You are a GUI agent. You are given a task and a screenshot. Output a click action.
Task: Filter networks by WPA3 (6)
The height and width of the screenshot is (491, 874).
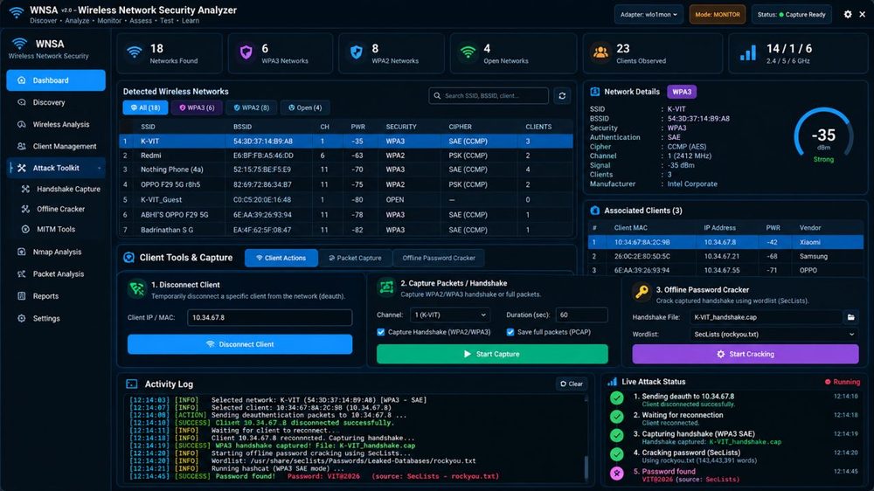click(x=197, y=107)
